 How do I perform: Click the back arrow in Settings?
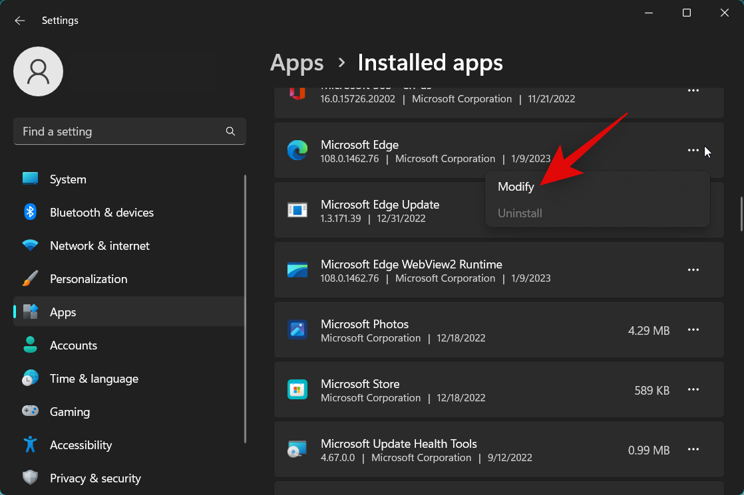point(19,21)
